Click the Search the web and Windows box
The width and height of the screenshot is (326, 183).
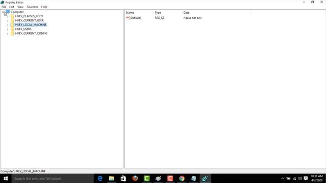click(52, 178)
